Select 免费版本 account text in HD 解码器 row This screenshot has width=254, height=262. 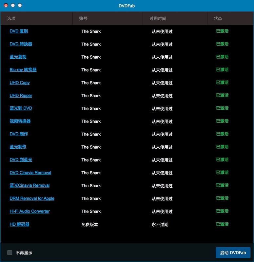(x=89, y=224)
